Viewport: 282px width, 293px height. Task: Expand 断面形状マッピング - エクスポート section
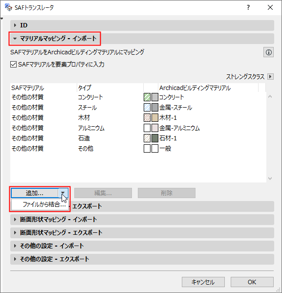pyautogui.click(x=142, y=233)
